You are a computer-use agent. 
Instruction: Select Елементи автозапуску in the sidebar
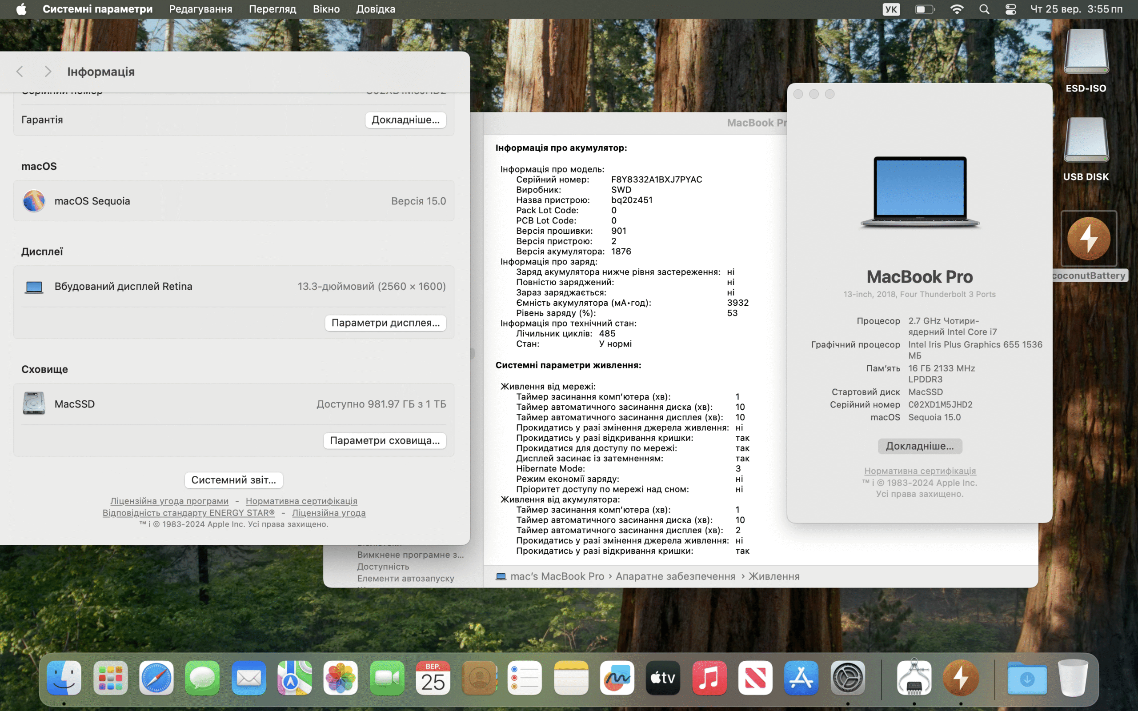coord(405,579)
